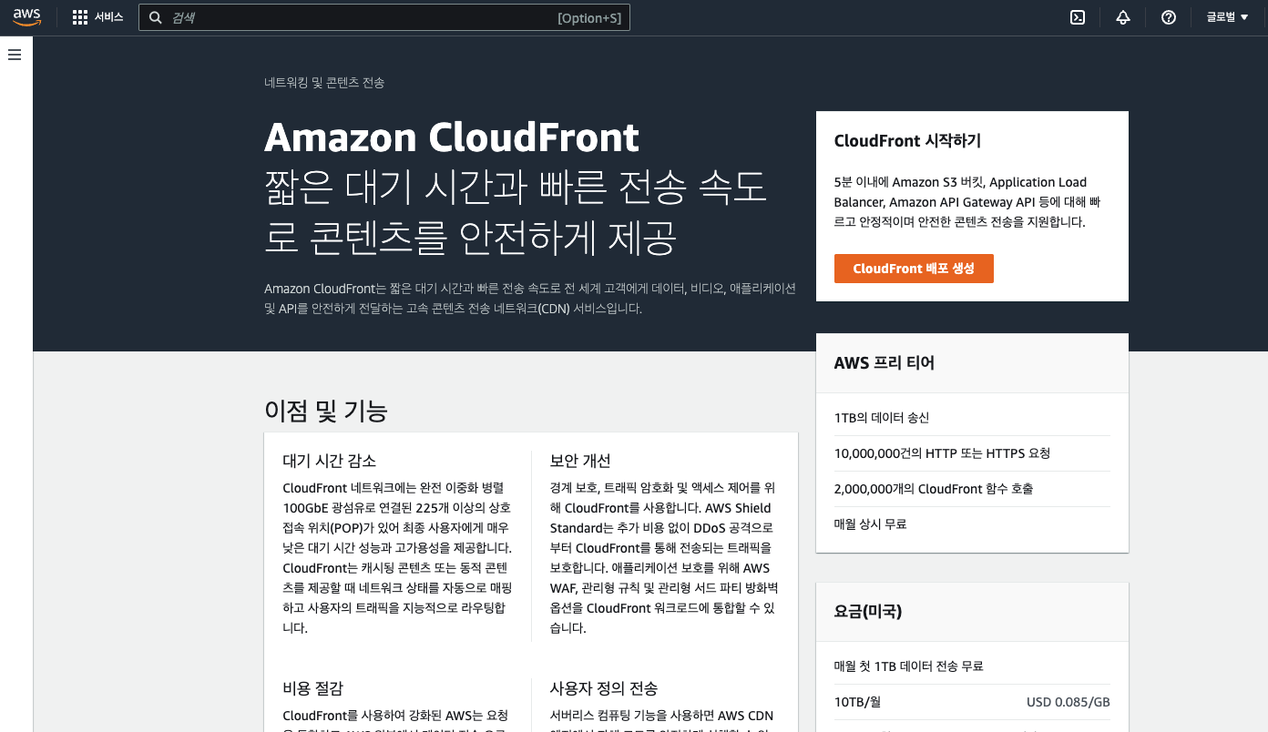This screenshot has height=732, width=1268.
Task: Expand the hamburger side navigation menu
Action: pyautogui.click(x=15, y=55)
